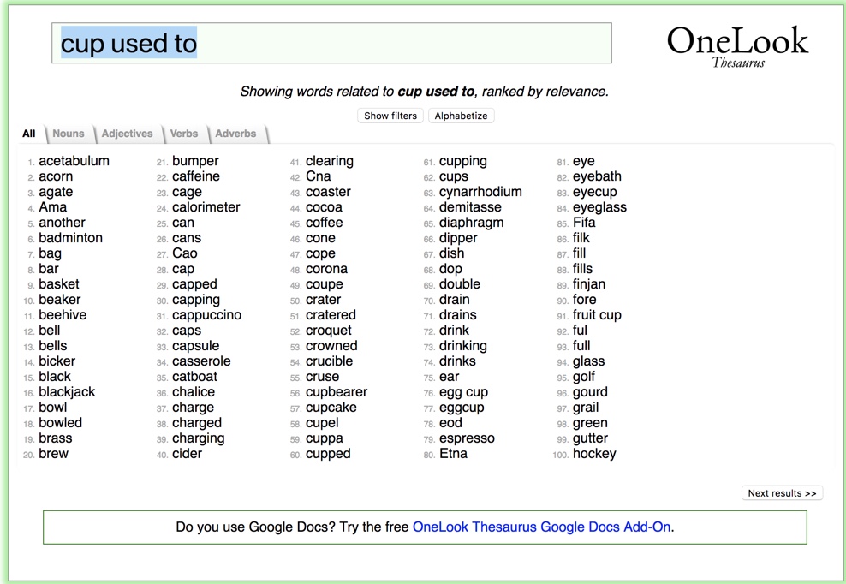
Task: Open the OneLook Thesaurus logo link
Action: 737,47
